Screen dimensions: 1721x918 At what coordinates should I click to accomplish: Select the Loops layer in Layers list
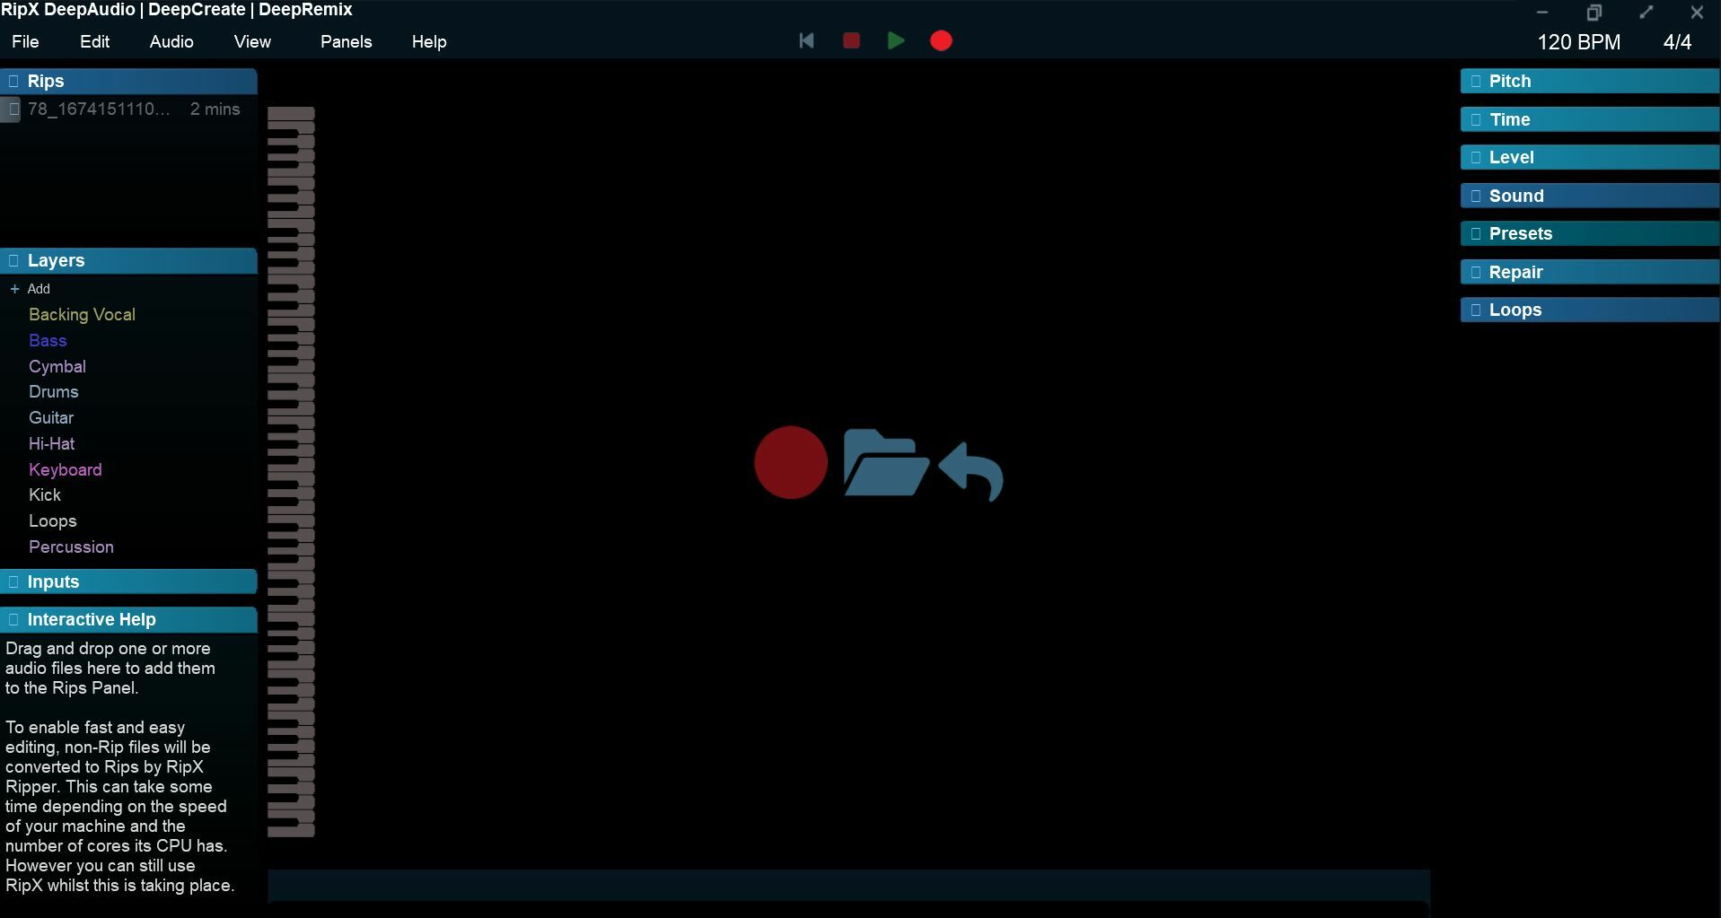click(x=53, y=521)
